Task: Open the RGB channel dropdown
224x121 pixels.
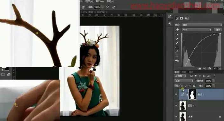Action: point(197,30)
